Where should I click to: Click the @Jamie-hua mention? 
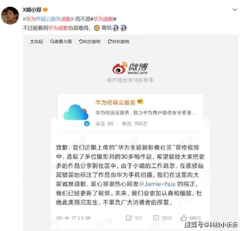157,184
